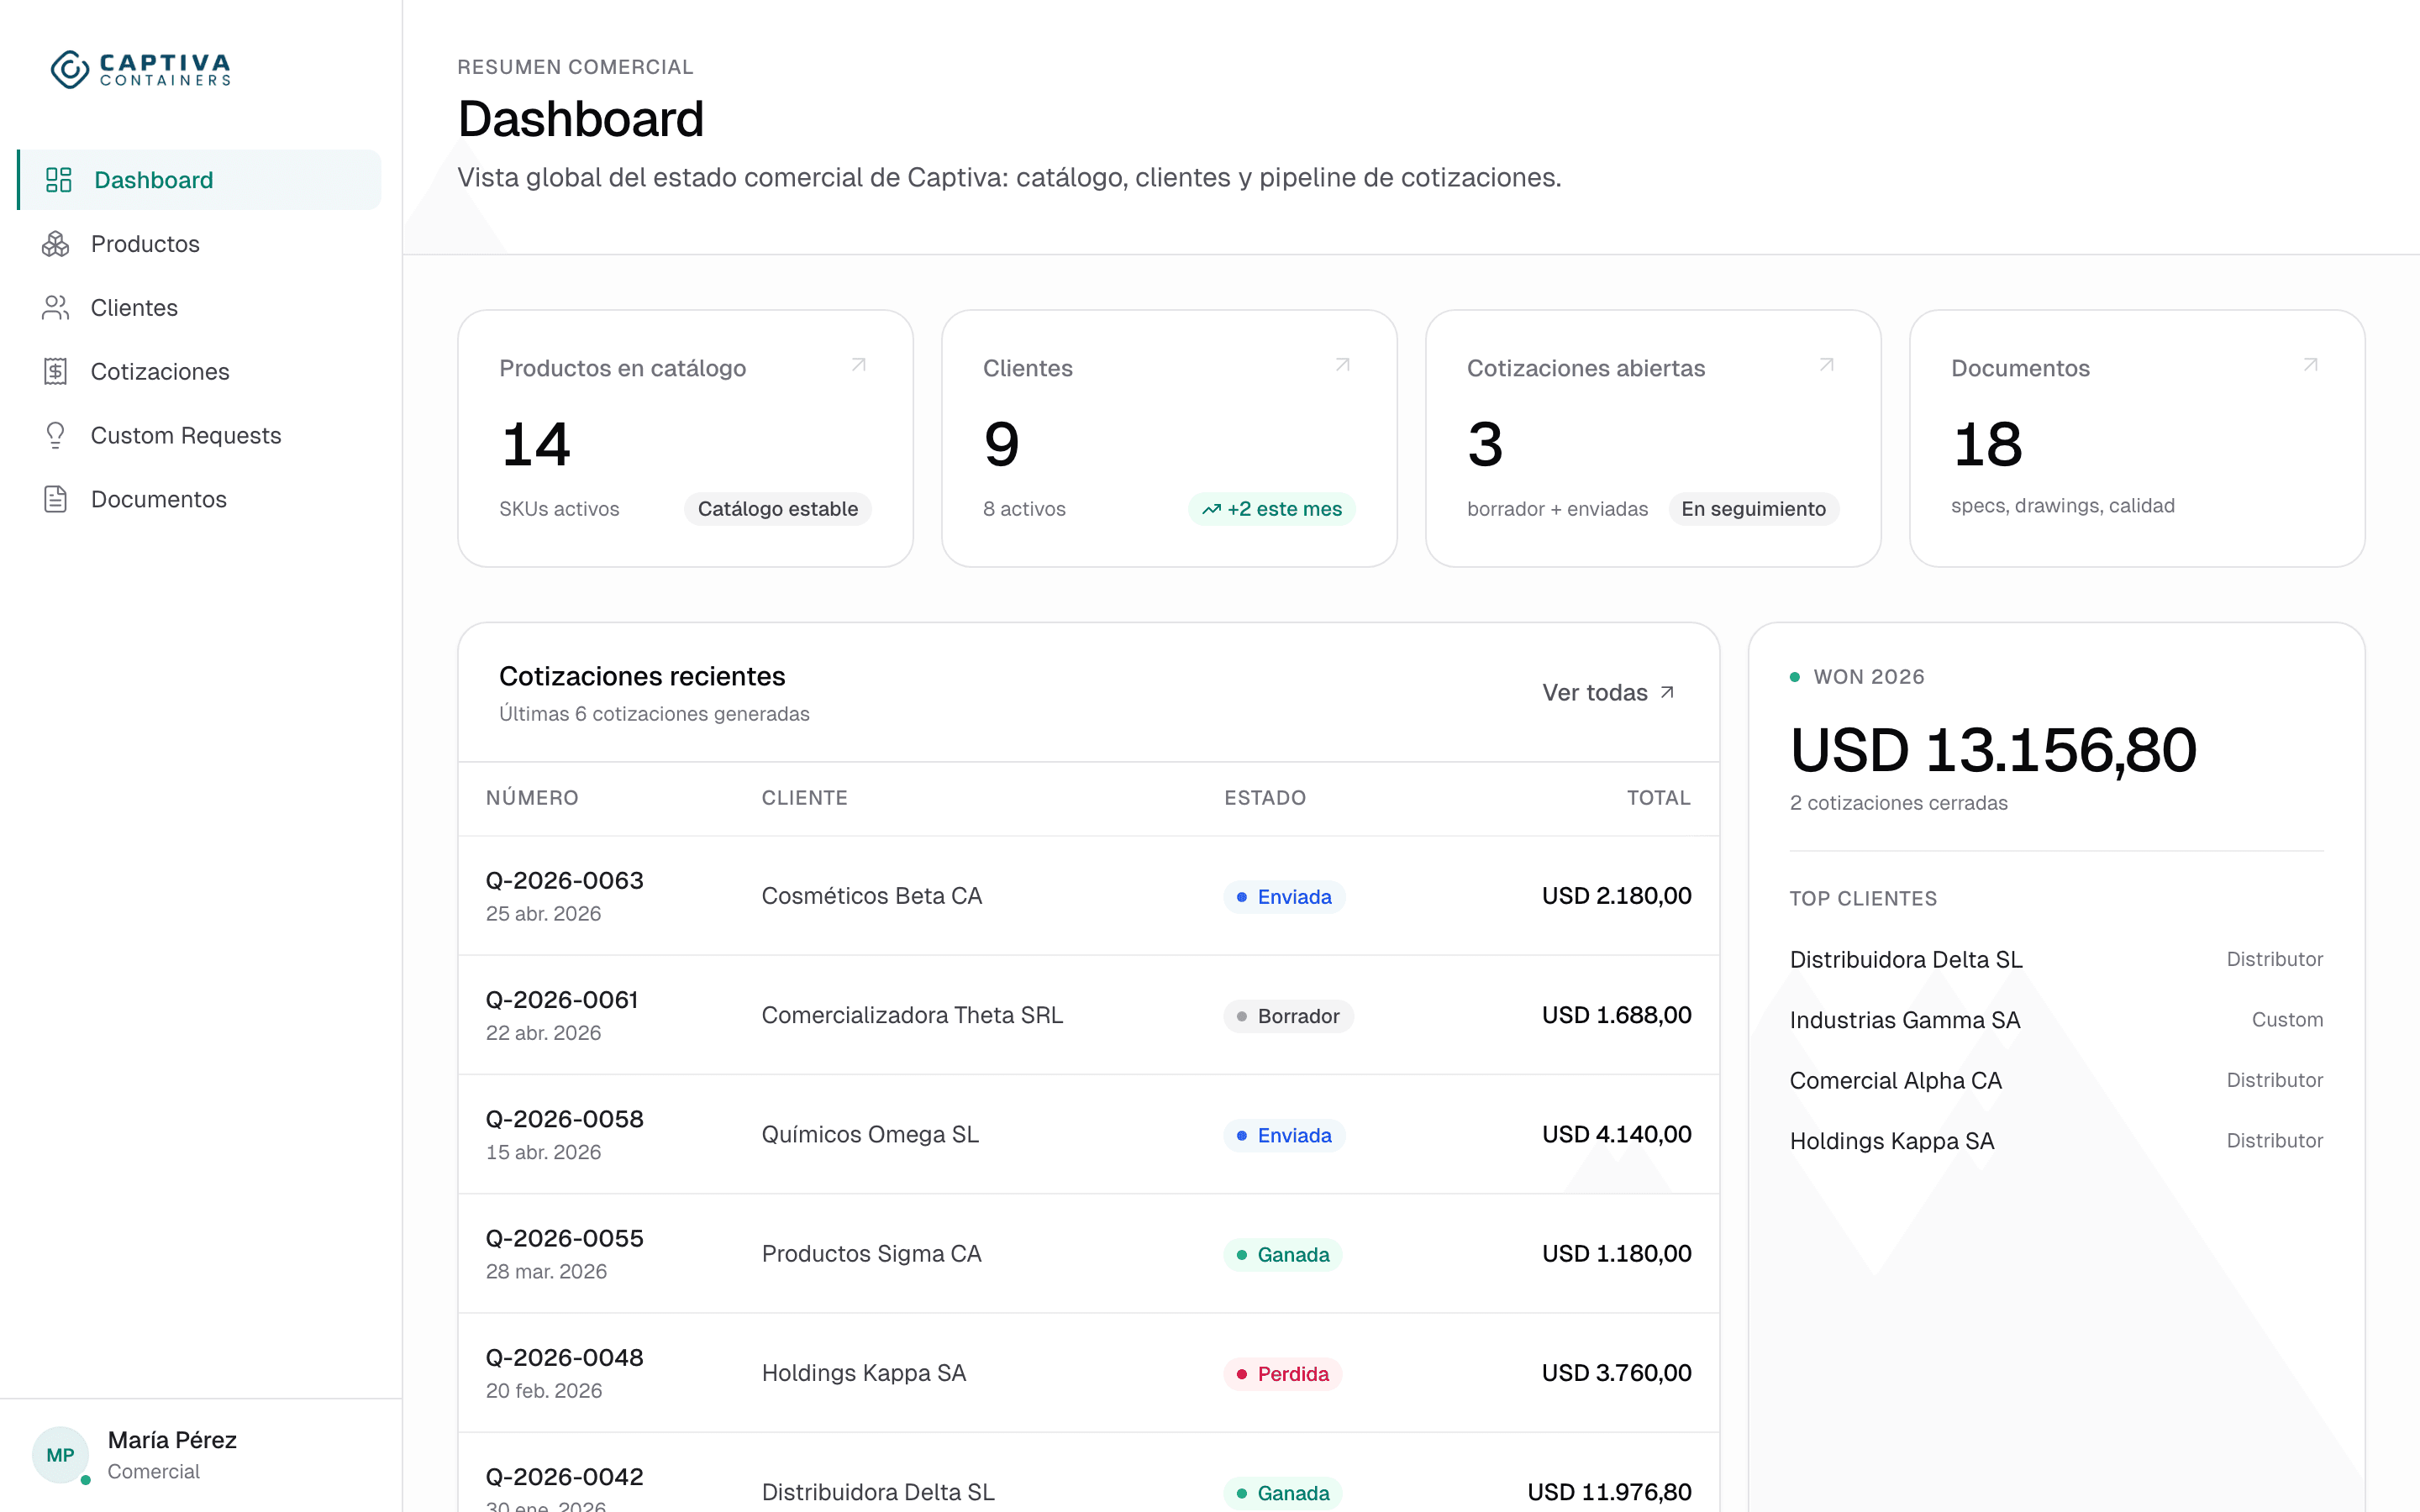Viewport: 2420px width, 1512px height.
Task: Click the USD 13.156,80 won amount
Action: click(1993, 750)
